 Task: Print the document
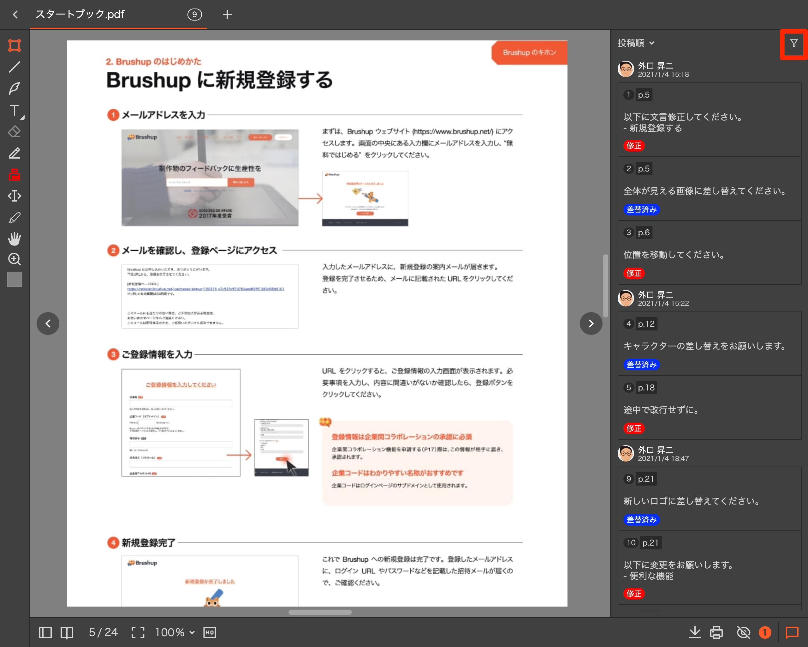click(716, 632)
